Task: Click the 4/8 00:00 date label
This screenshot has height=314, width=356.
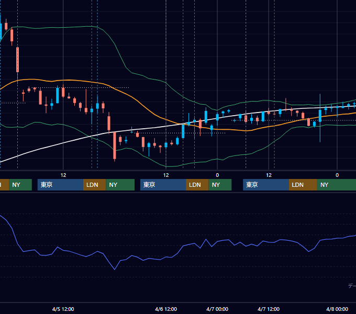Action: [337, 309]
